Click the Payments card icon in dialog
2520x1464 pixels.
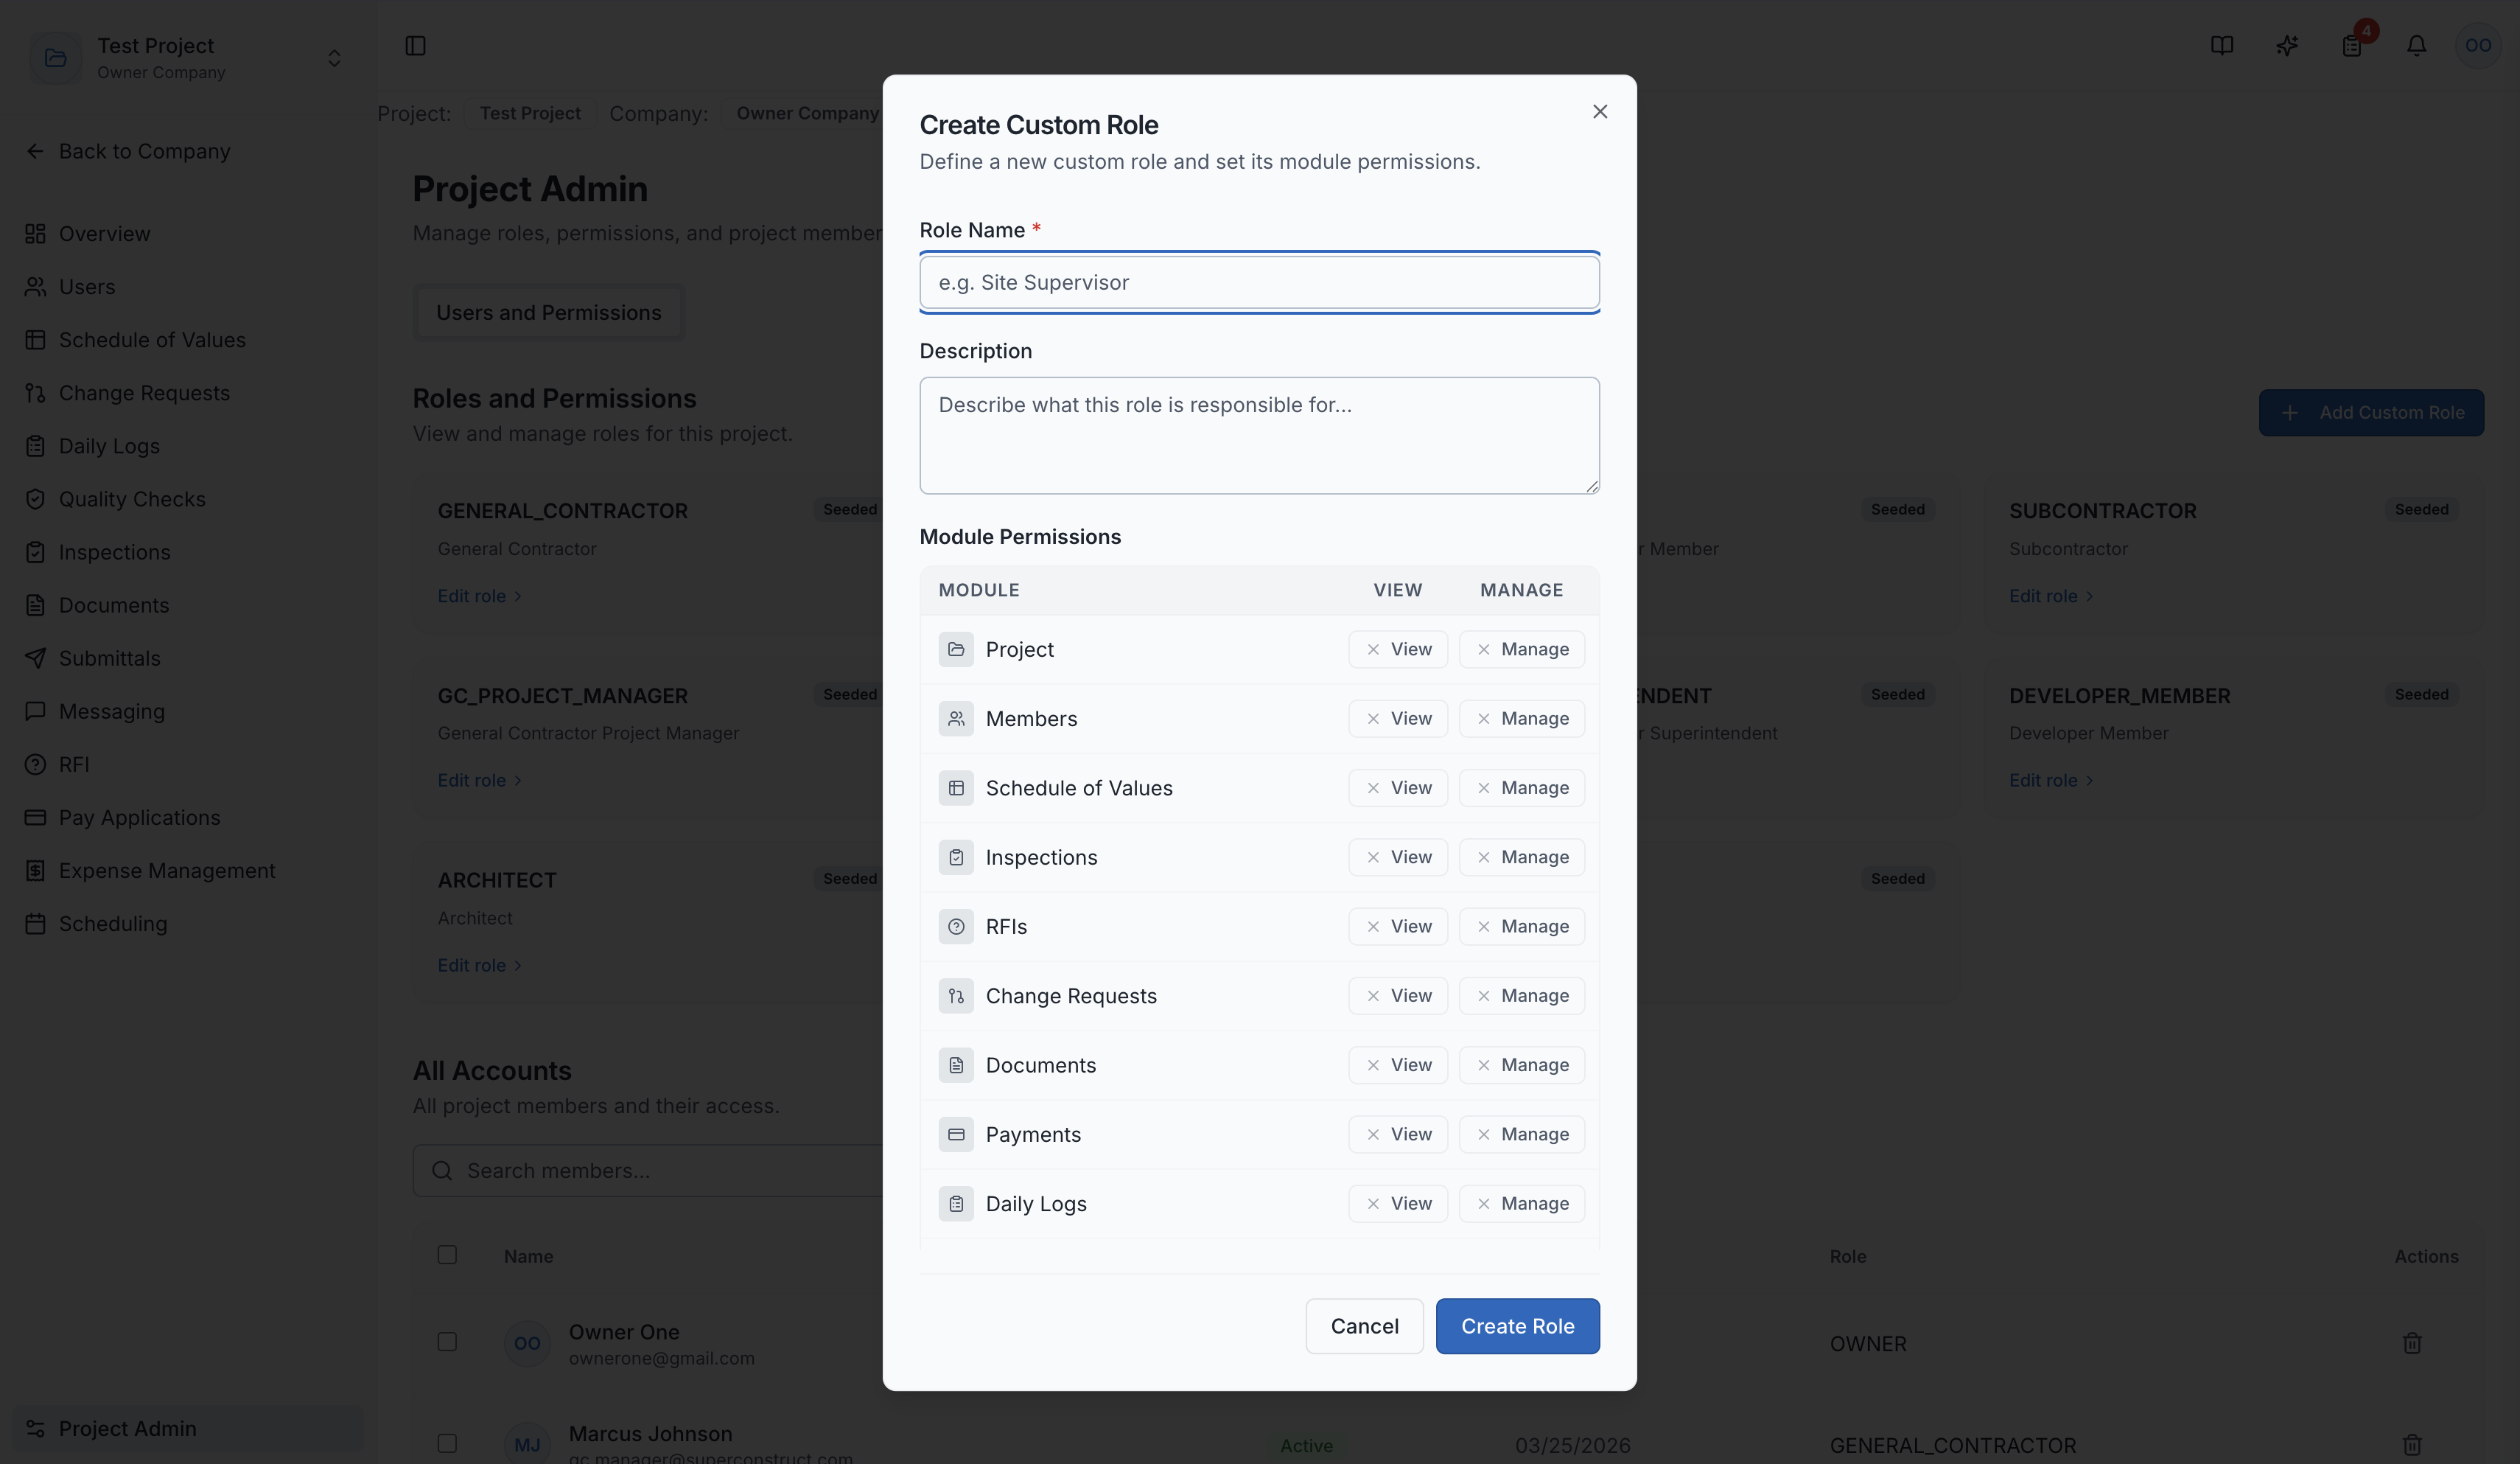[x=956, y=1134]
